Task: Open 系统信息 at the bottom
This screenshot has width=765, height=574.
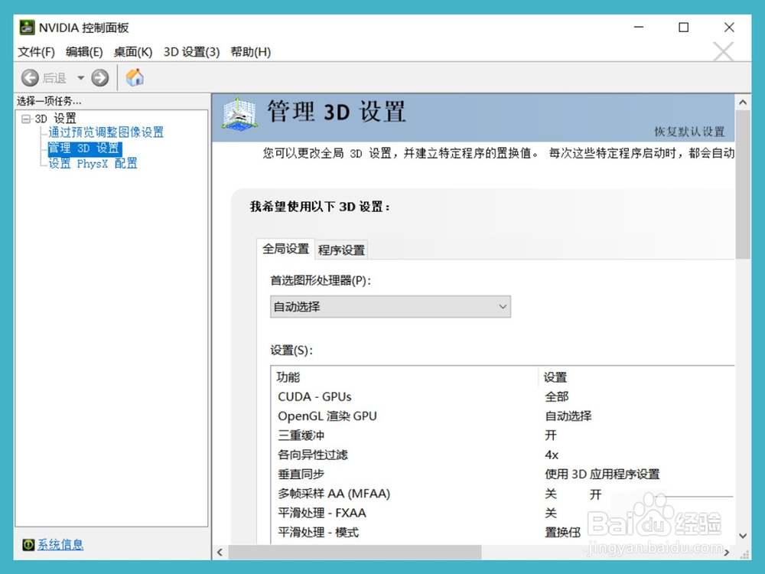Action: tap(60, 543)
